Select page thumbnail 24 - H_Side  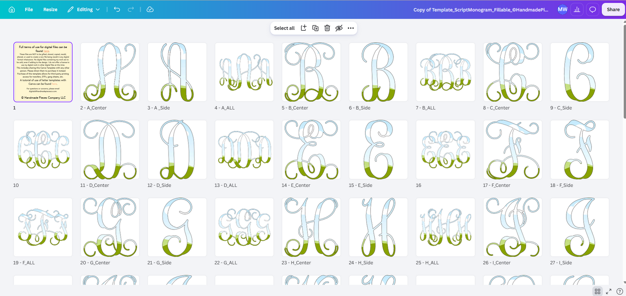point(378,227)
